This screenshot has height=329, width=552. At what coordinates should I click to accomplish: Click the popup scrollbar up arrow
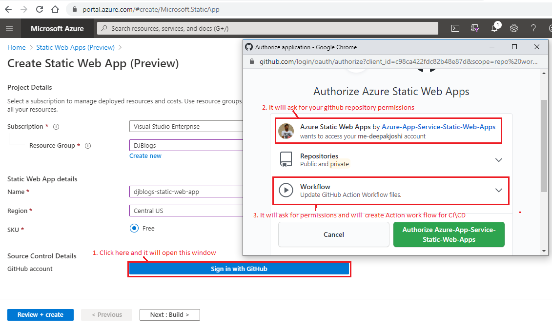click(x=544, y=74)
